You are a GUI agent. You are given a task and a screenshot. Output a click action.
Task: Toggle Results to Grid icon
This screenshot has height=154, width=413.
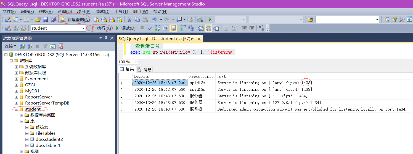point(208,28)
